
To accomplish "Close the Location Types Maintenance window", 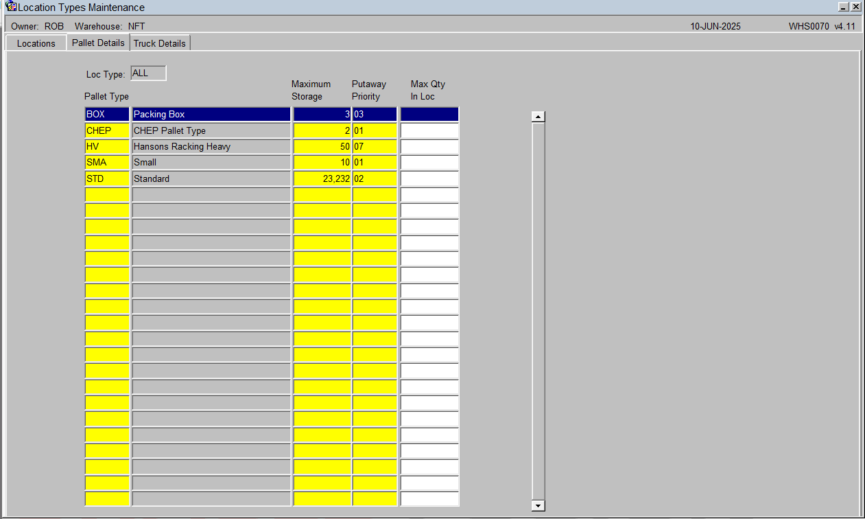I will [855, 7].
